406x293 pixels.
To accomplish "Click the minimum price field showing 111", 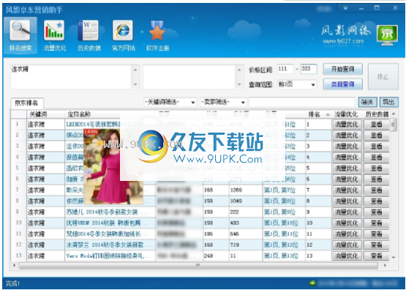I will (x=285, y=69).
